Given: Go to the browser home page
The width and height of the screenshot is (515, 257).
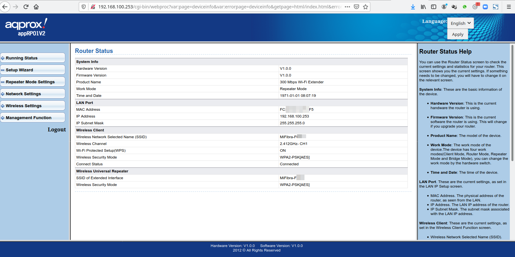Looking at the screenshot, I should (36, 7).
